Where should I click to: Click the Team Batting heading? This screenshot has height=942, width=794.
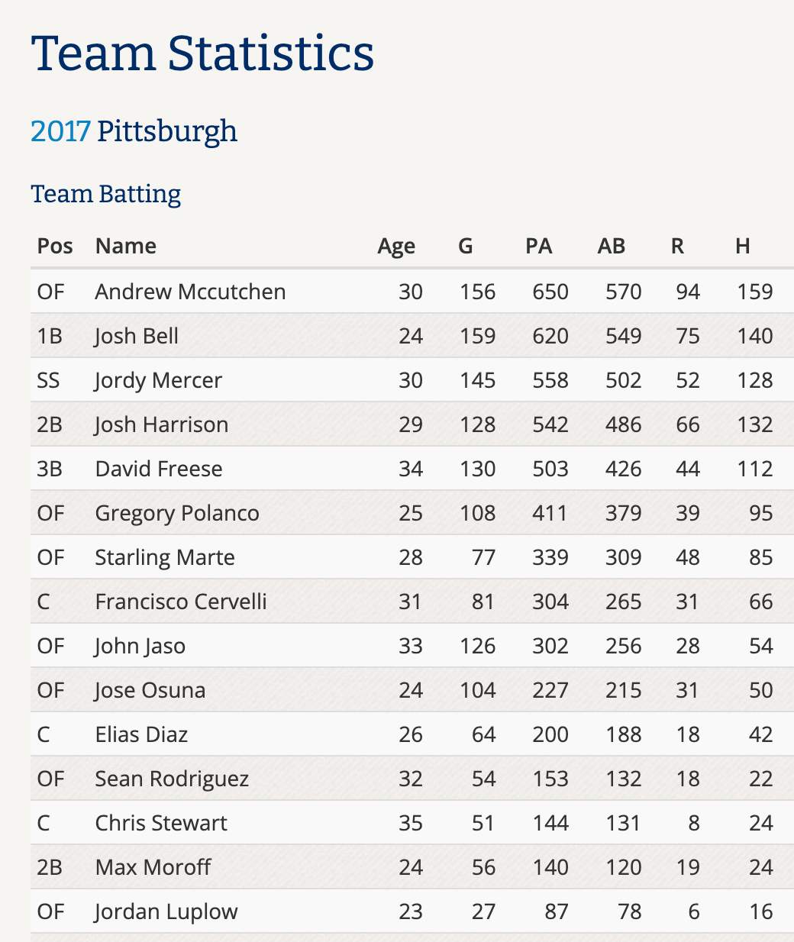point(106,194)
